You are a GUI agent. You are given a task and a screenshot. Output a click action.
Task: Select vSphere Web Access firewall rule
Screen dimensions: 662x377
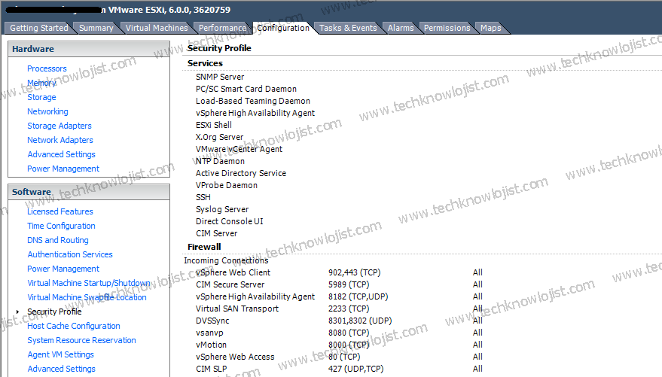click(235, 357)
